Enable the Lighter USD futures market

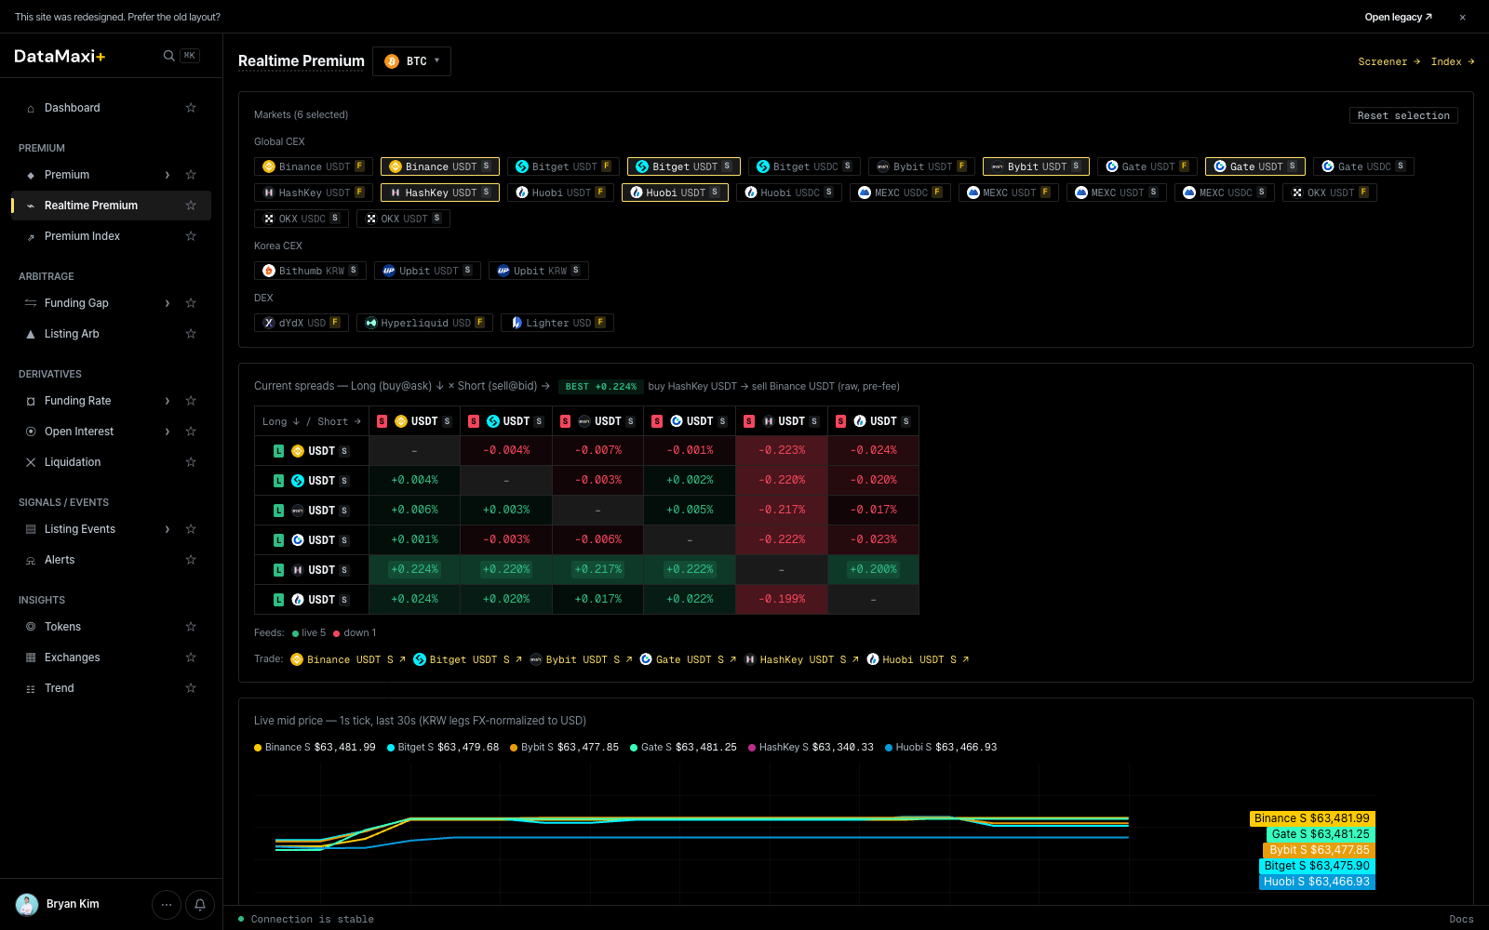pos(557,323)
